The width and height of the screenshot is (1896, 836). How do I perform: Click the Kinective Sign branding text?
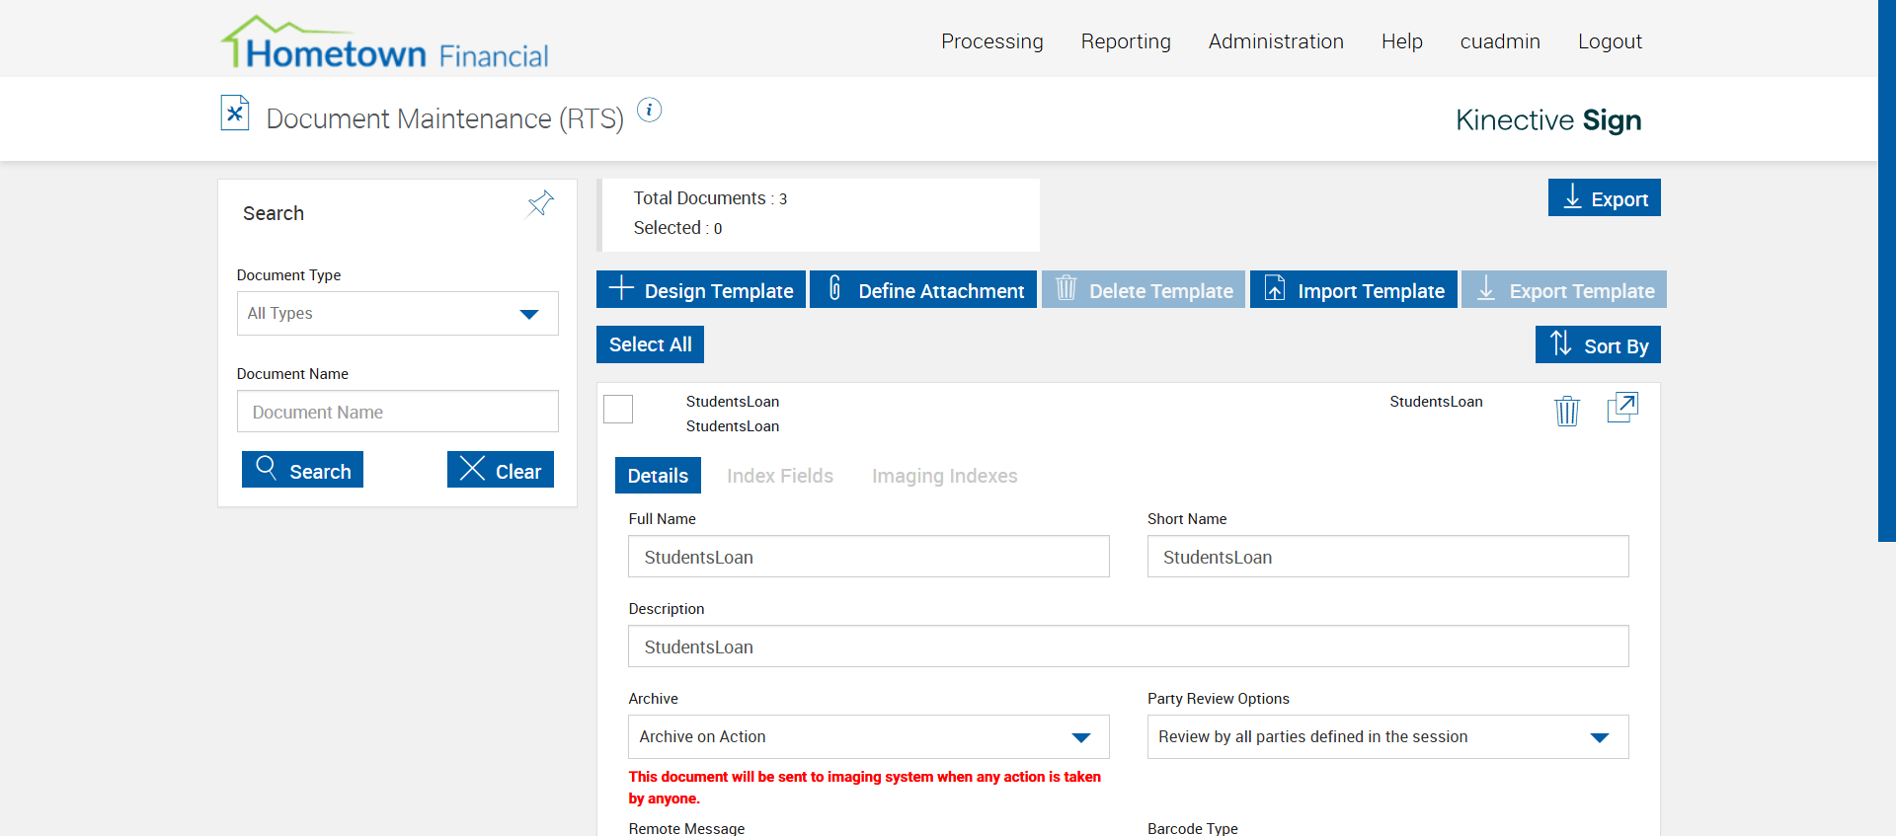pyautogui.click(x=1548, y=119)
